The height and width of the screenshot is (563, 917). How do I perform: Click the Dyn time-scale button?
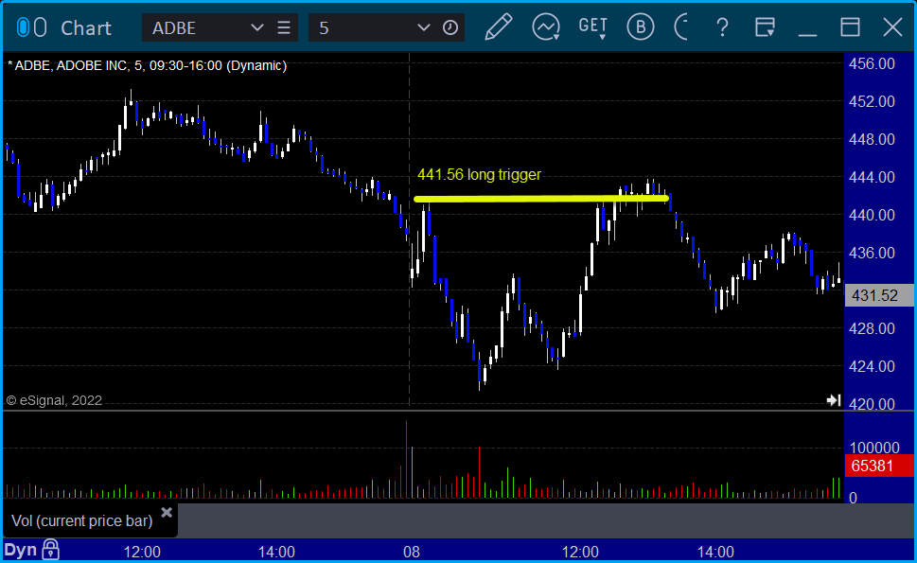(x=21, y=550)
